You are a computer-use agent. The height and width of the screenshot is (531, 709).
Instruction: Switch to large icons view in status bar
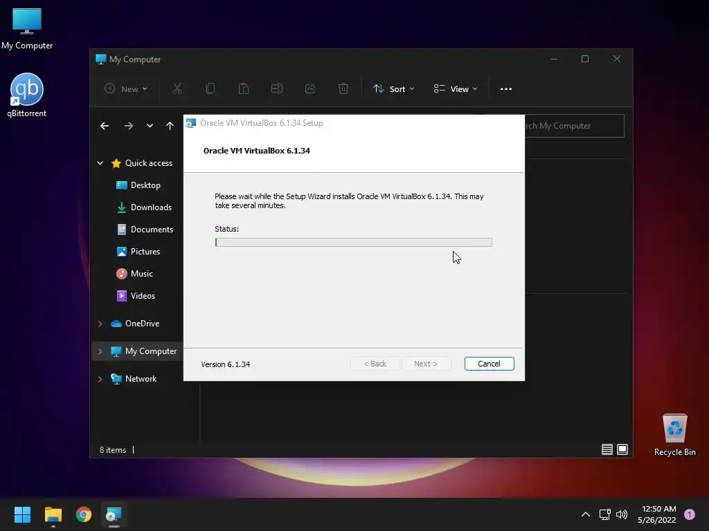click(x=622, y=449)
